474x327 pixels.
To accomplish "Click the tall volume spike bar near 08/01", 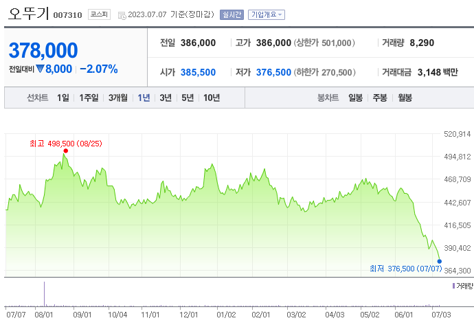I will pyautogui.click(x=44, y=294).
